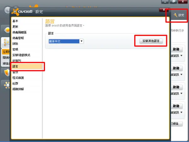The image size is (189, 142).
Task: Click the third 啟動 button
Action: 177,87
